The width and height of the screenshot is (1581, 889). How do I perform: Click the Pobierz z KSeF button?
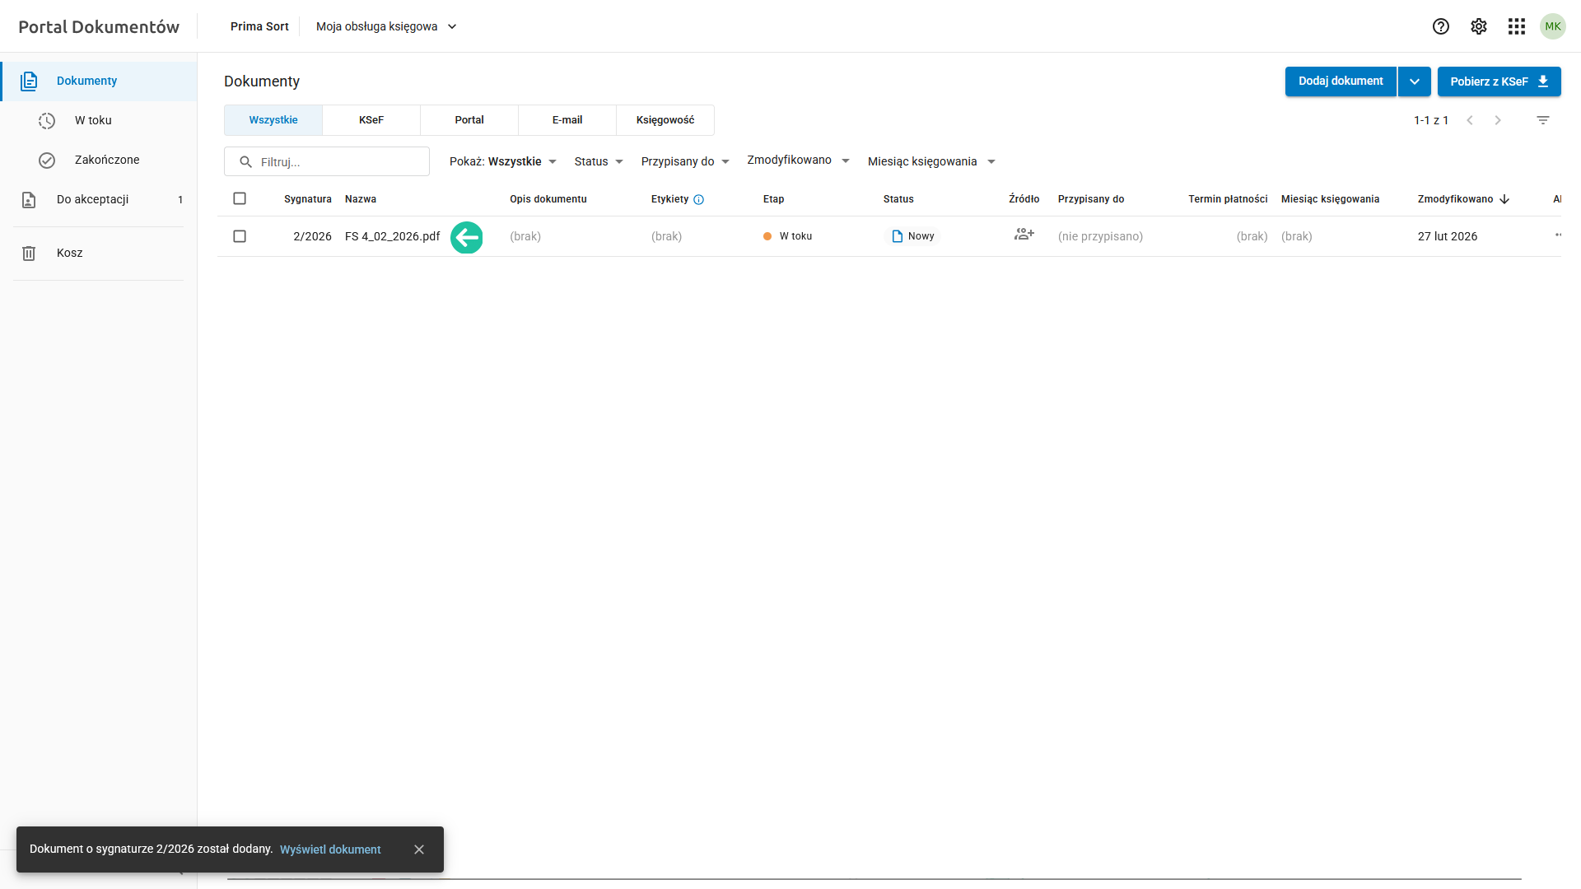point(1498,81)
